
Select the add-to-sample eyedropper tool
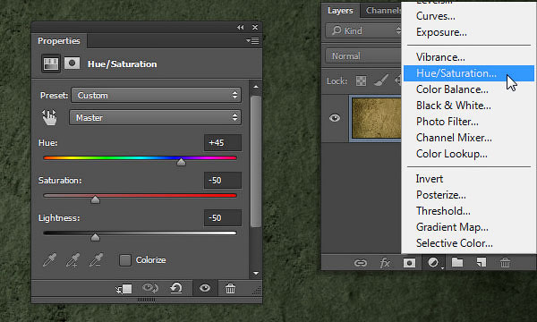point(73,260)
